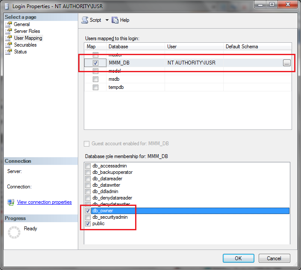Open the Server Roles page
The image size is (301, 270).
coord(27,31)
